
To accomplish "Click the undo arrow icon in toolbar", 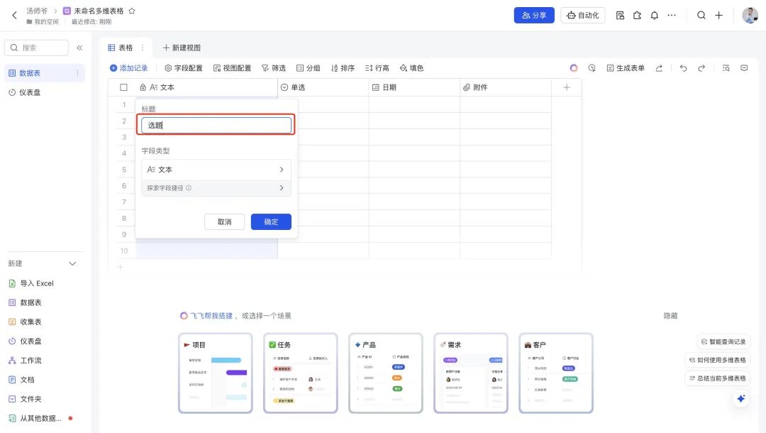I will (x=683, y=68).
